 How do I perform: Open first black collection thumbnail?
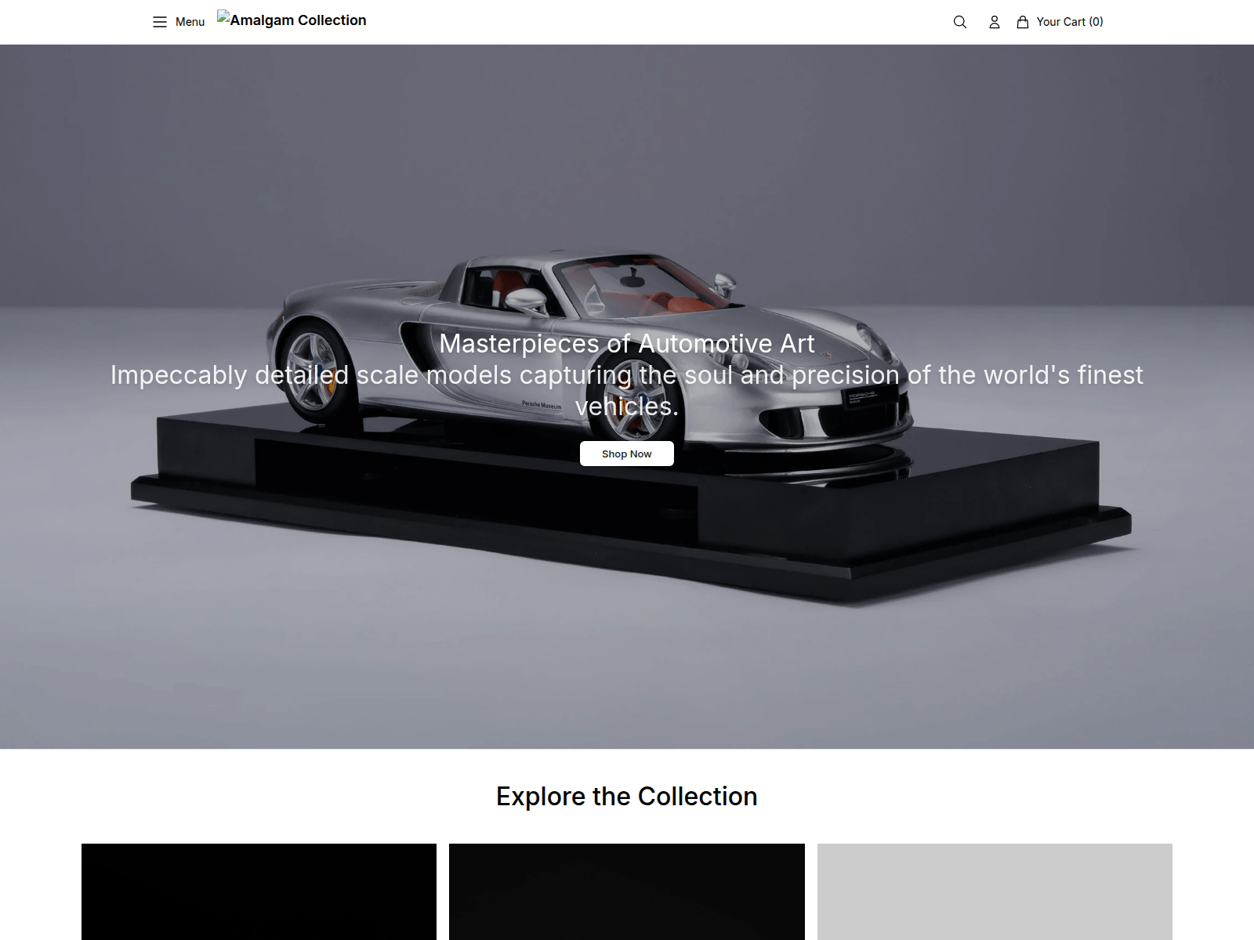pyautogui.click(x=259, y=891)
